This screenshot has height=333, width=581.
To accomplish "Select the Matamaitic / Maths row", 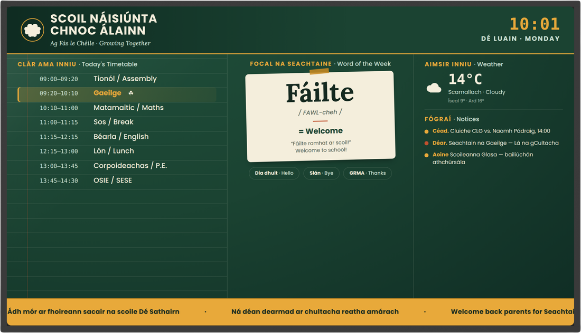I will [x=117, y=108].
